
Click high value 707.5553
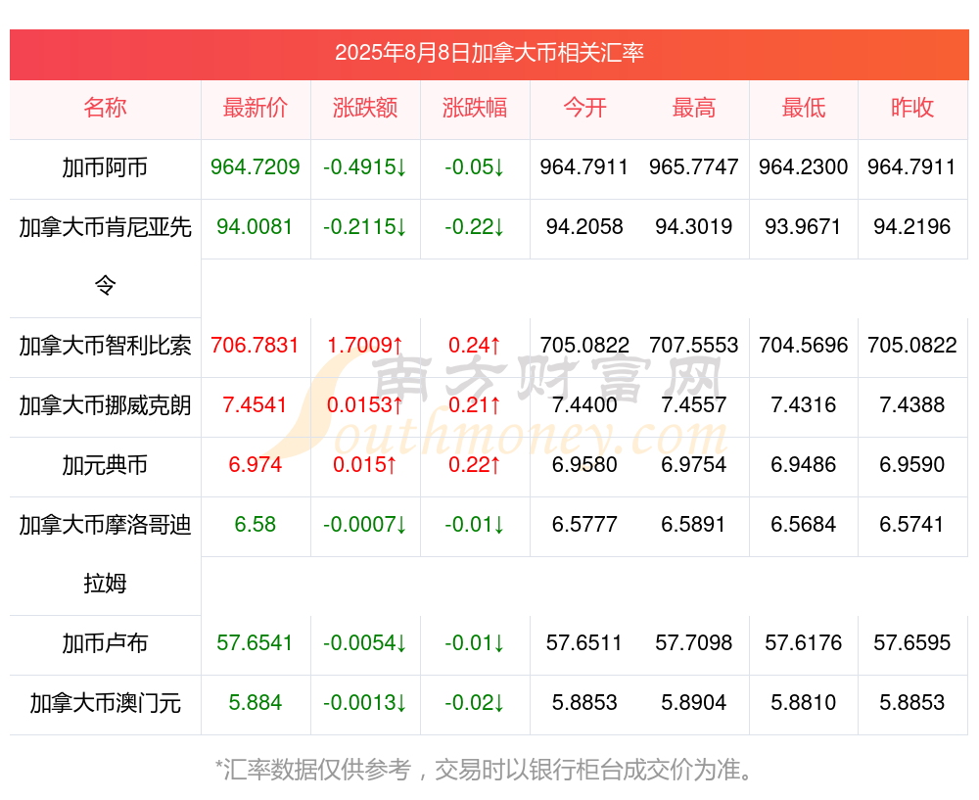pos(694,345)
